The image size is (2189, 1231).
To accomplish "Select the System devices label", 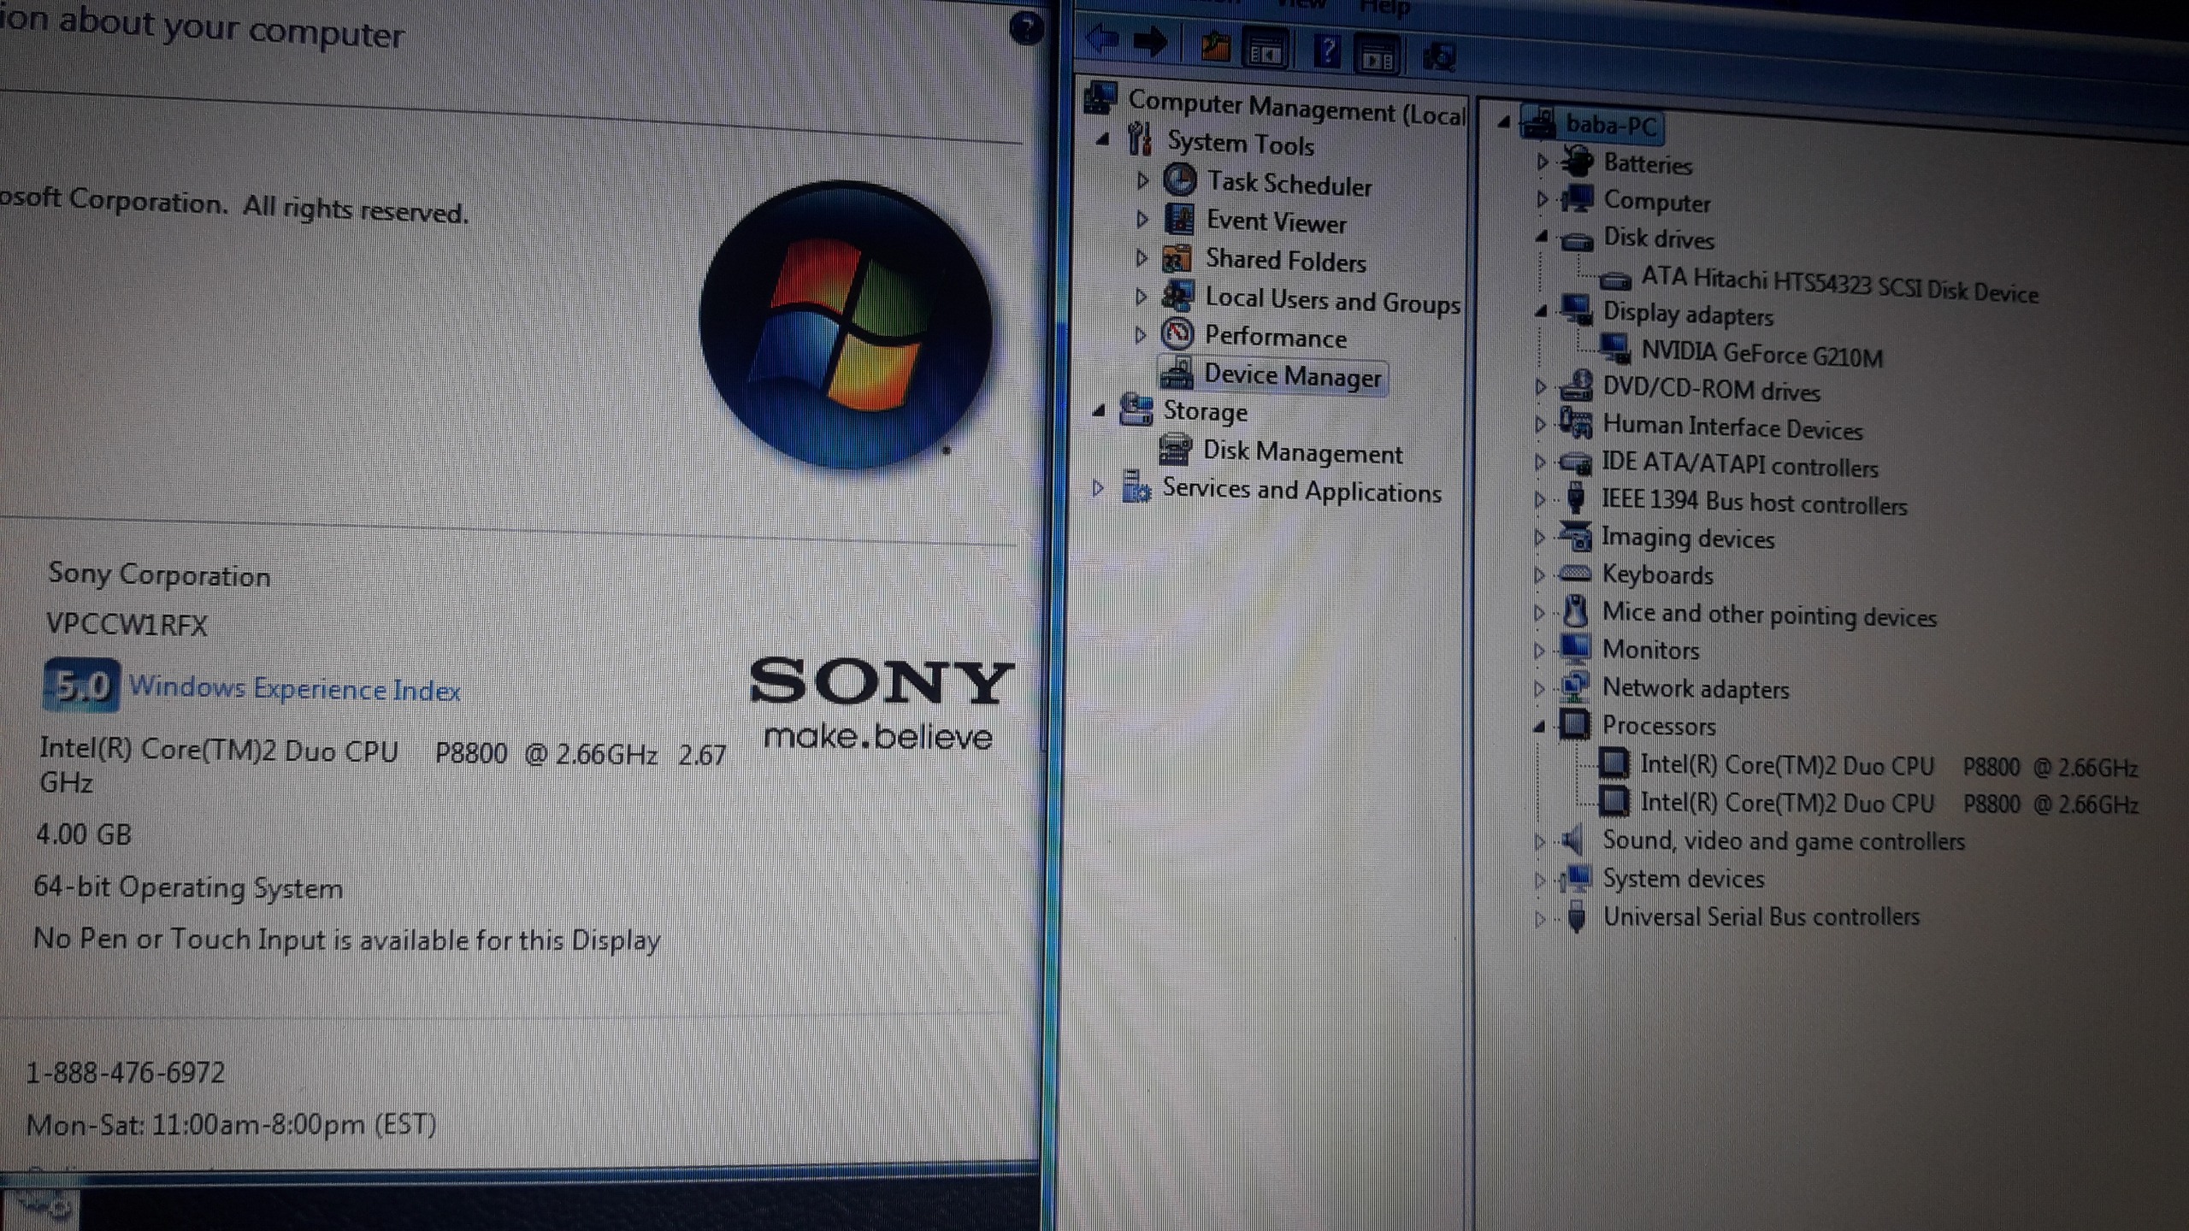I will (1683, 879).
